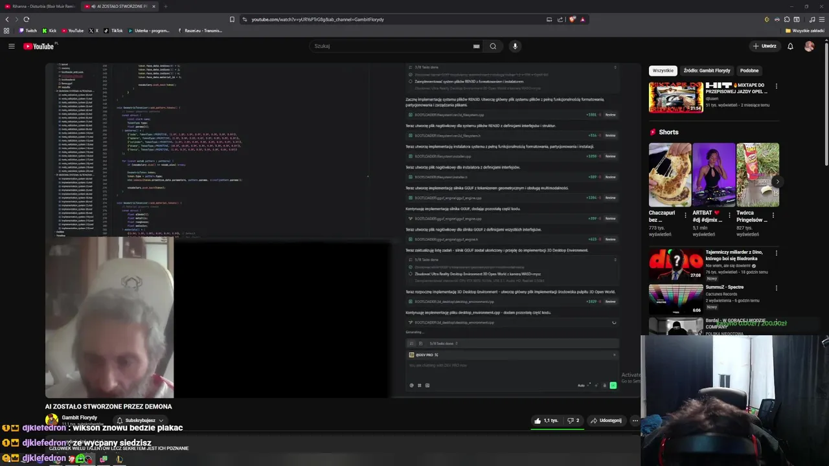Open the MIXTAPE video thumbnail
The height and width of the screenshot is (466, 829).
pos(676,97)
